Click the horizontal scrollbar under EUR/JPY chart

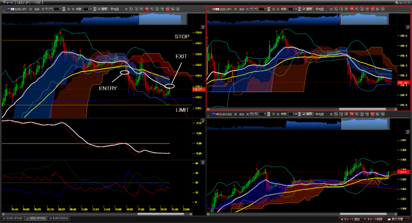coord(97,214)
